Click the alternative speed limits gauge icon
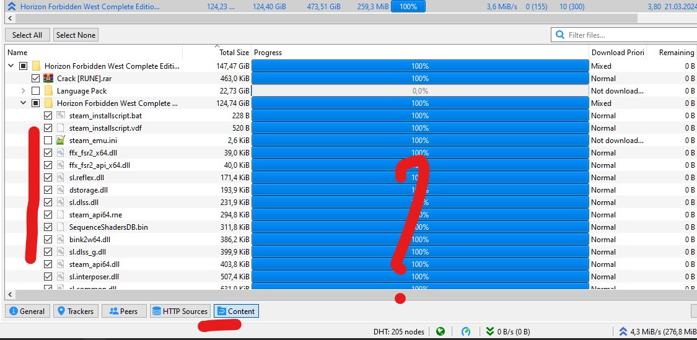 (x=466, y=331)
